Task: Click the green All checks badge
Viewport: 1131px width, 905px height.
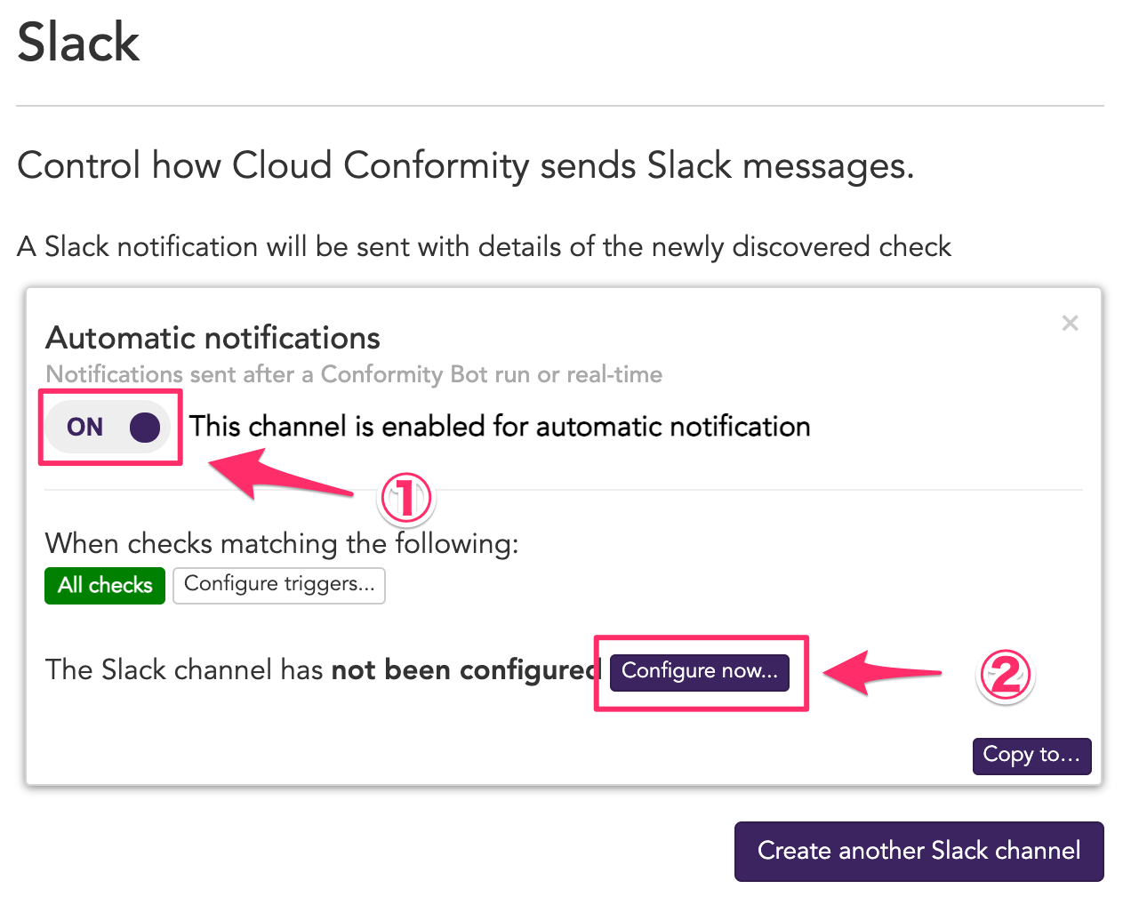Action: pos(104,585)
